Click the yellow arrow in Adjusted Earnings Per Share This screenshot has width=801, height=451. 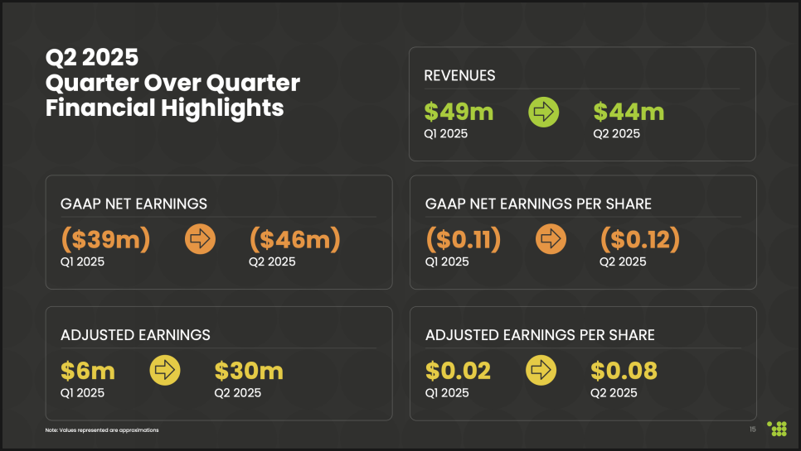(541, 371)
